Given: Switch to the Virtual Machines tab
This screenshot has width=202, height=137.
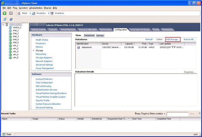Looking at the screenshot, I should click(68, 30).
